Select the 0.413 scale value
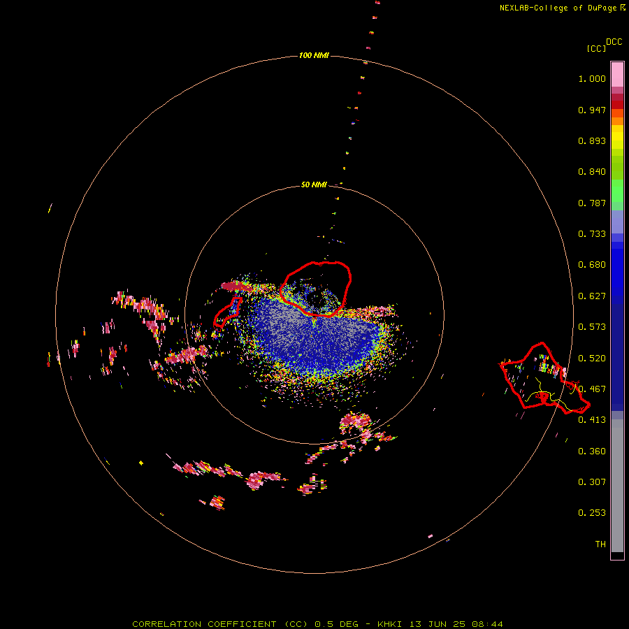This screenshot has width=629, height=629. pos(592,420)
